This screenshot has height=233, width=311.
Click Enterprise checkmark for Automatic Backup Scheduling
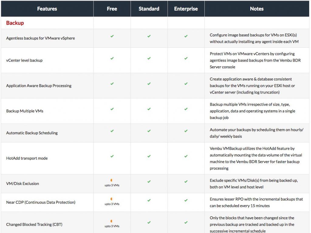[x=186, y=131]
